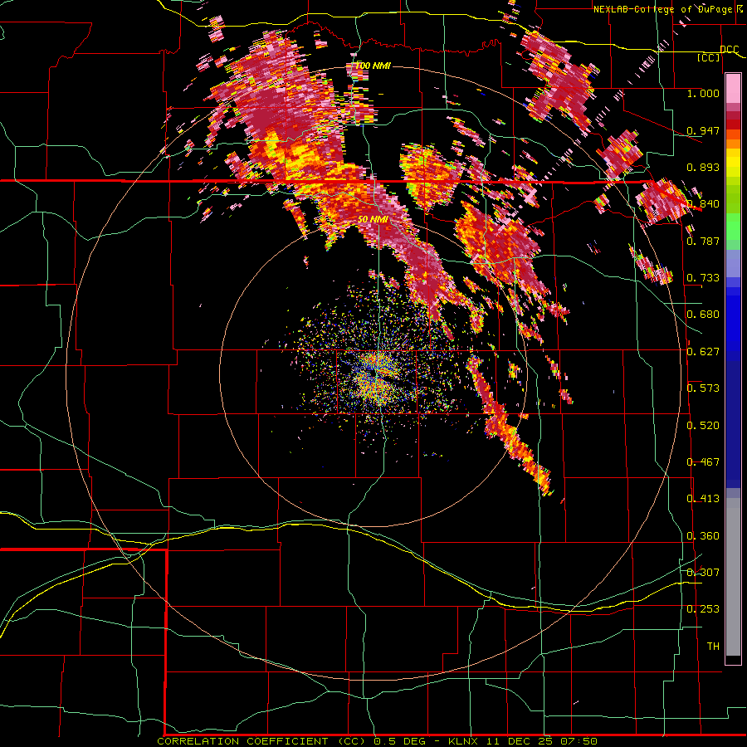Click the KLNX station identifier in caption
The image size is (747, 747).
(463, 741)
